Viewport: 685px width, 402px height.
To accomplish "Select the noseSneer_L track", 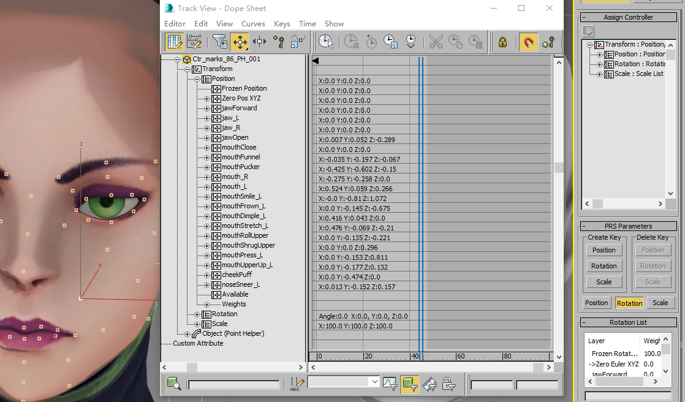I will (241, 284).
